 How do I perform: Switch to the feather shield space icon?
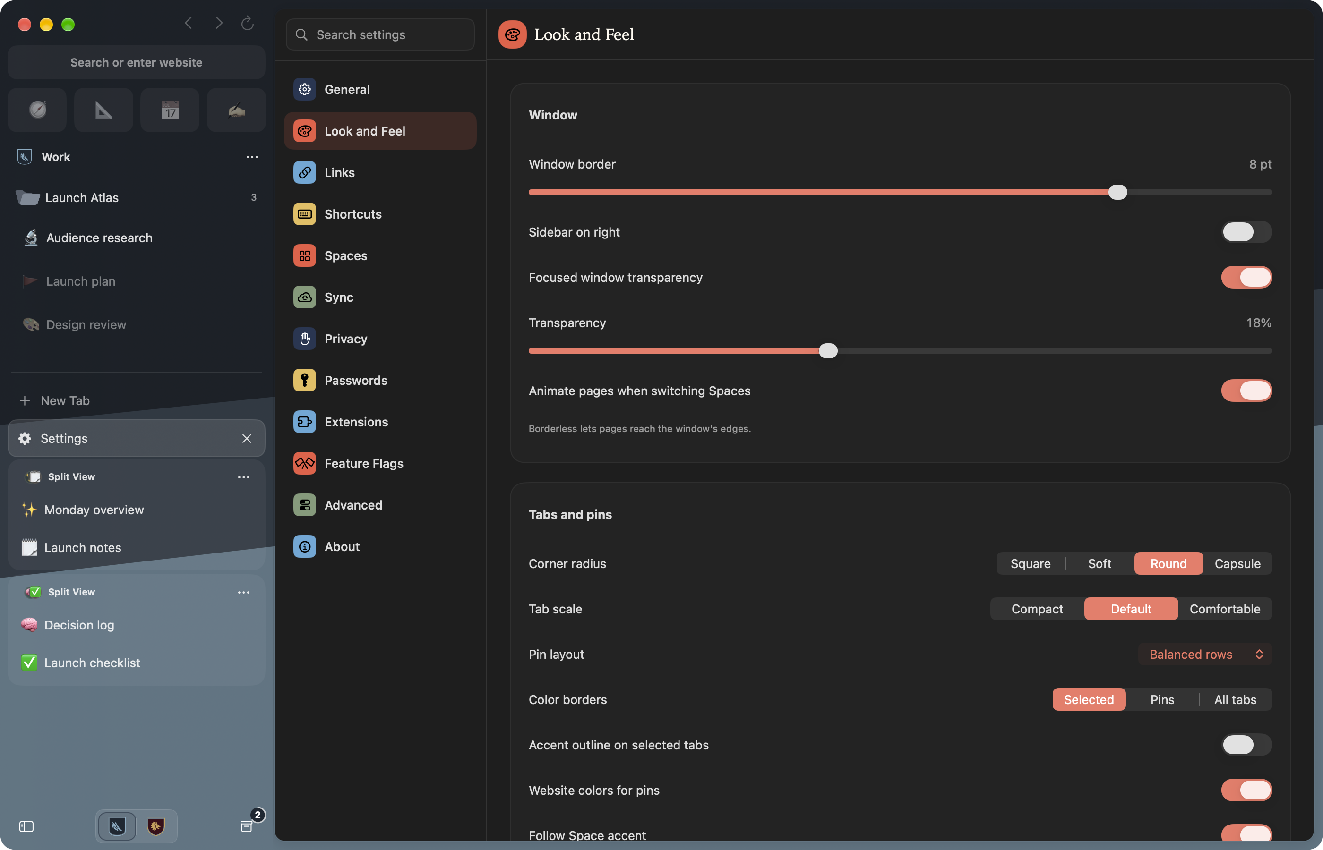click(117, 826)
